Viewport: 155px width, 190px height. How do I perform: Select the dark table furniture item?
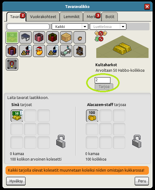26,37
